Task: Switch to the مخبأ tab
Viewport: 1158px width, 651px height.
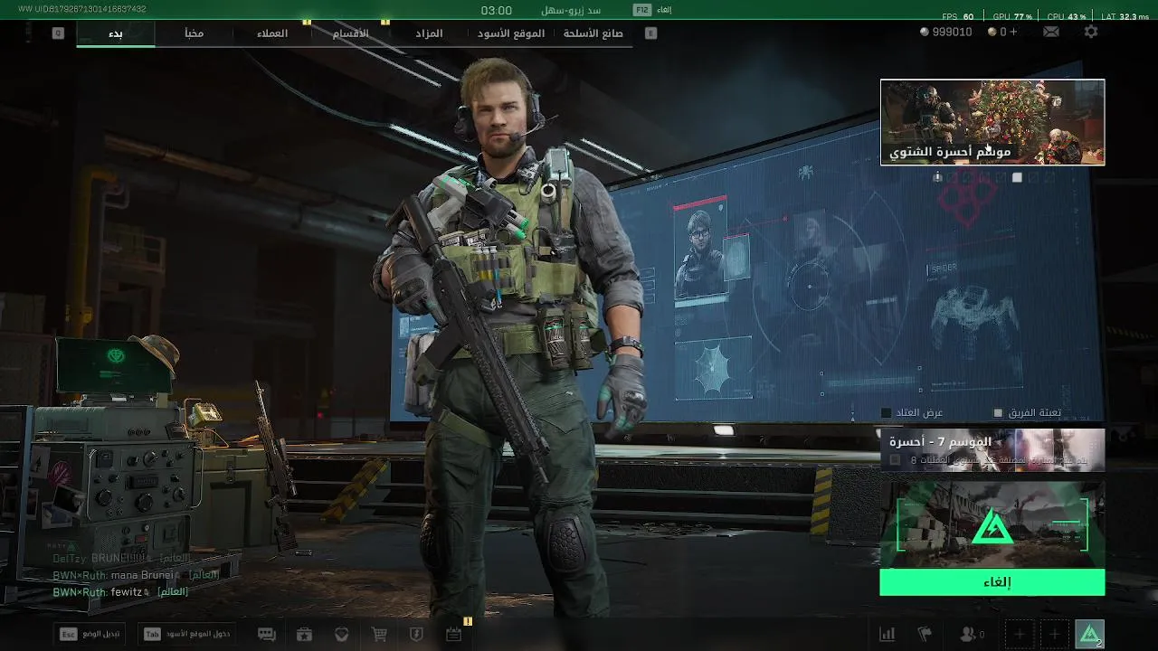Action: tap(194, 33)
